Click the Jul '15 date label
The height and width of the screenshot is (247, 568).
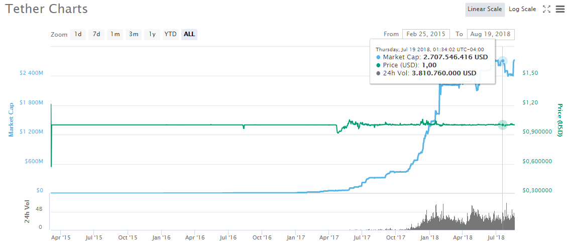94,237
